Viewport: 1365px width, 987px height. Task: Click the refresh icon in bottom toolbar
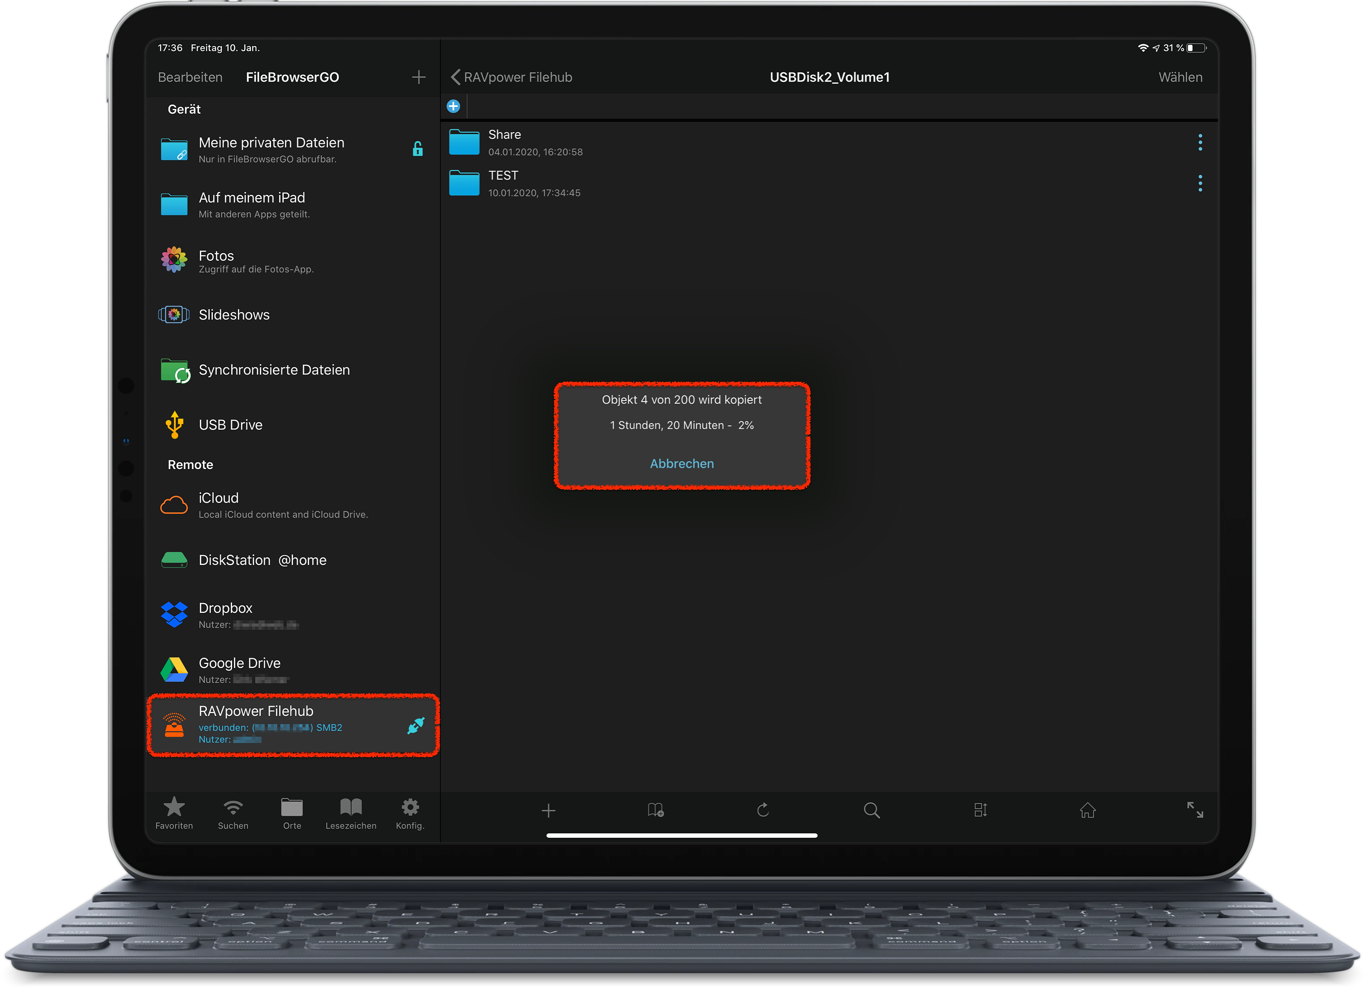(x=763, y=810)
